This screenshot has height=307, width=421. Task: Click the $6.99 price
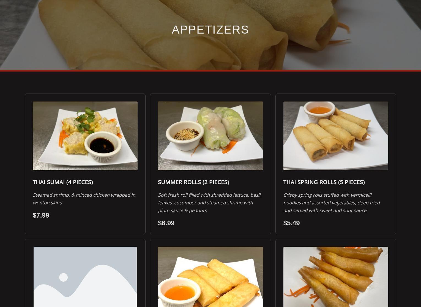[x=166, y=223]
